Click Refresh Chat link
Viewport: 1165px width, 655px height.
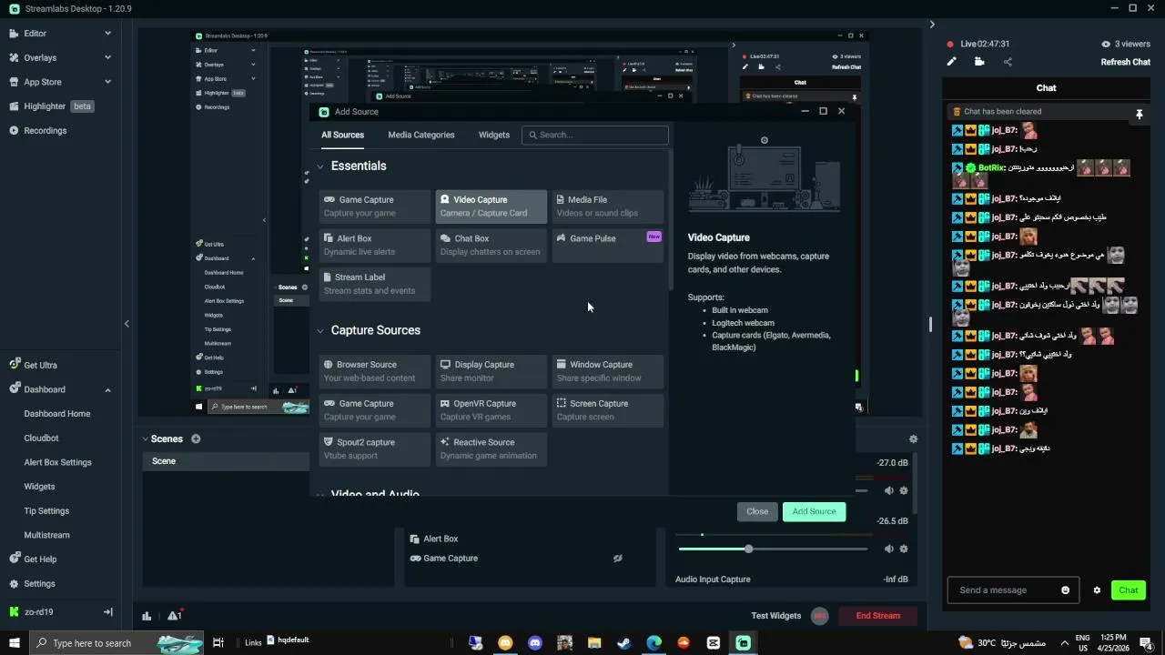[1126, 62]
